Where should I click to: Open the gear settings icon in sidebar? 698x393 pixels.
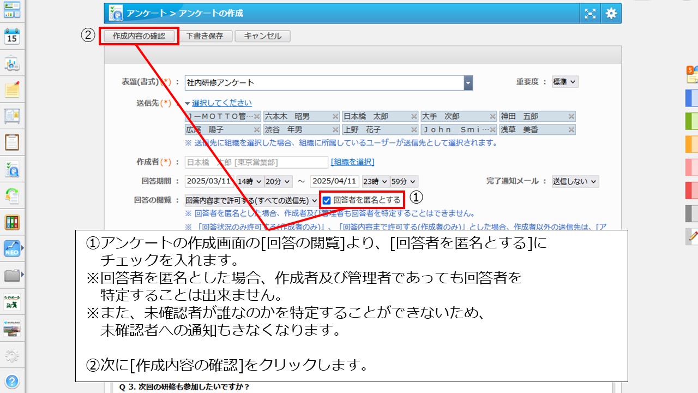pyautogui.click(x=12, y=355)
